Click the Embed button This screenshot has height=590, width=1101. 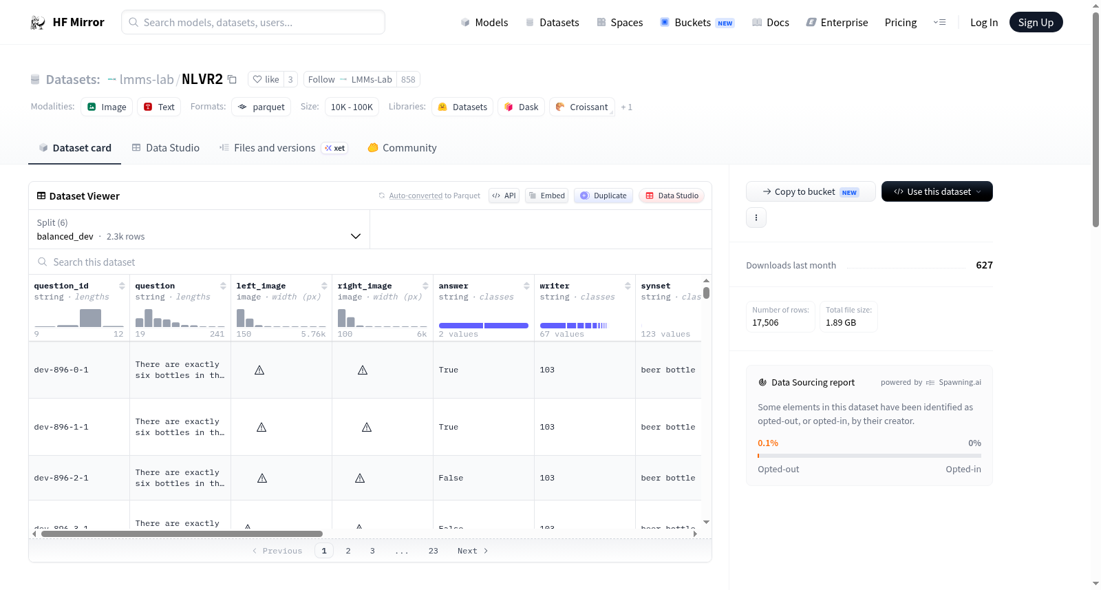pos(547,196)
